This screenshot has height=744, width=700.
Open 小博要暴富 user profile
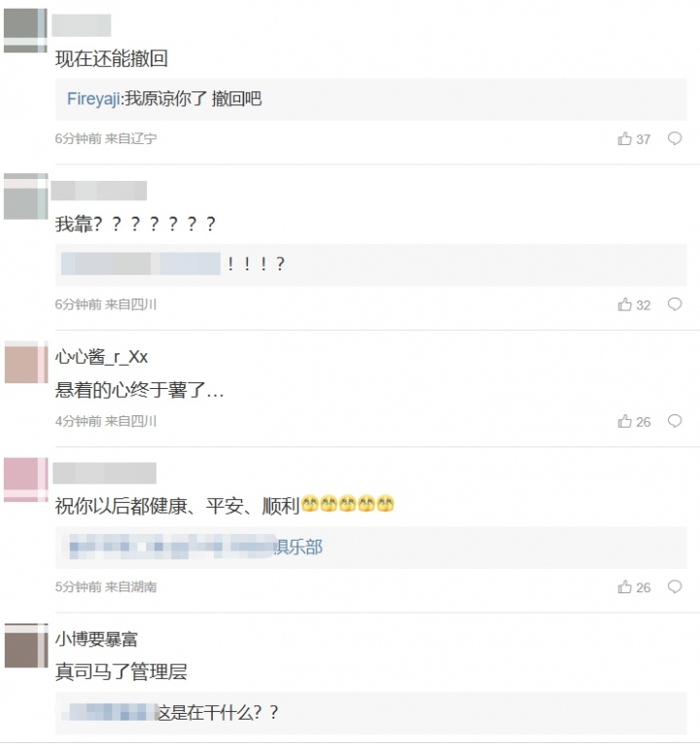[x=96, y=639]
